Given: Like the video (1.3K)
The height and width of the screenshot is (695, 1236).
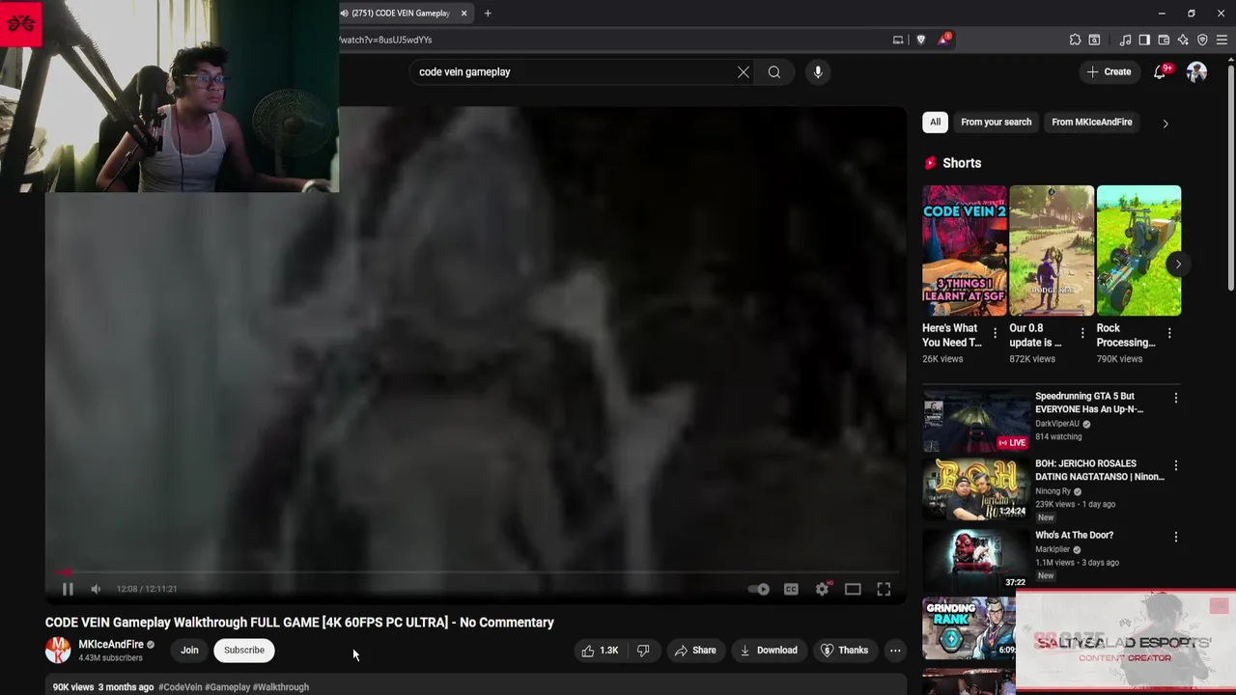Looking at the screenshot, I should 600,651.
